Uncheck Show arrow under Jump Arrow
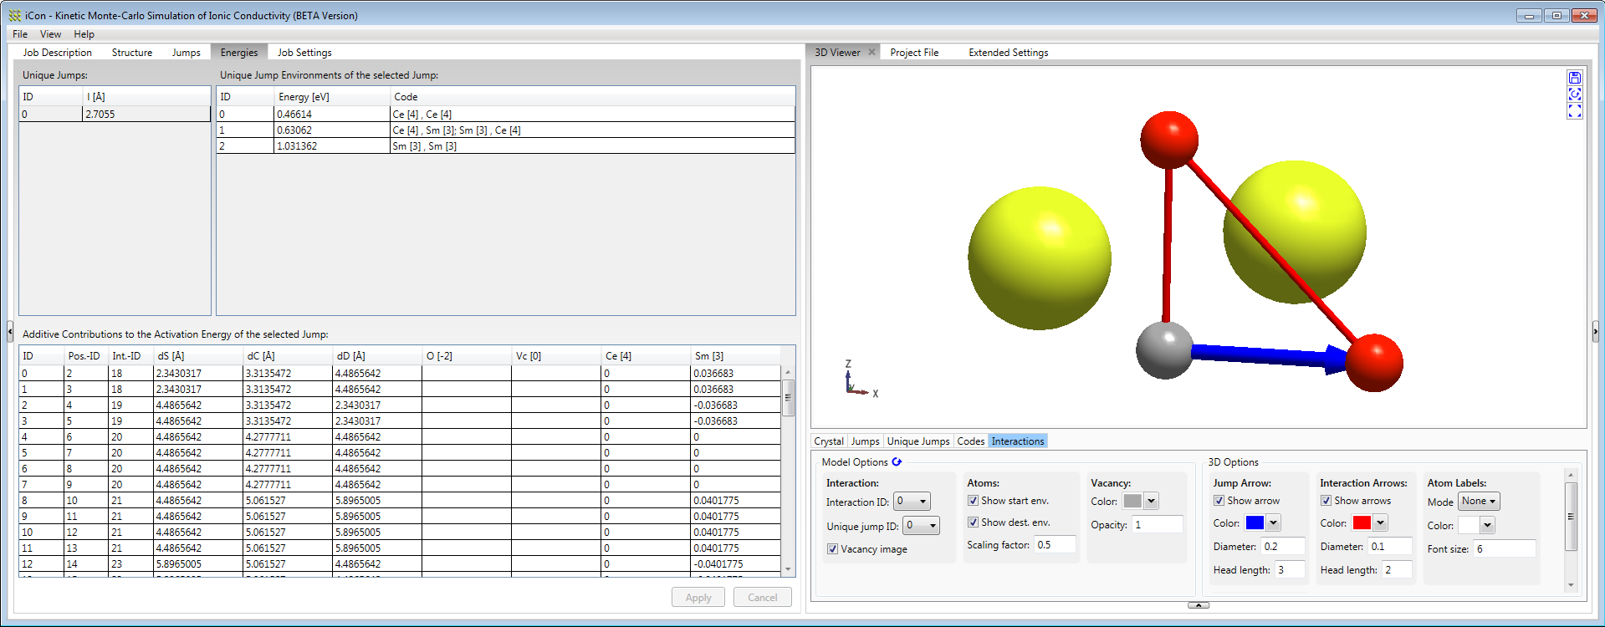Image resolution: width=1605 pixels, height=627 pixels. [1219, 501]
